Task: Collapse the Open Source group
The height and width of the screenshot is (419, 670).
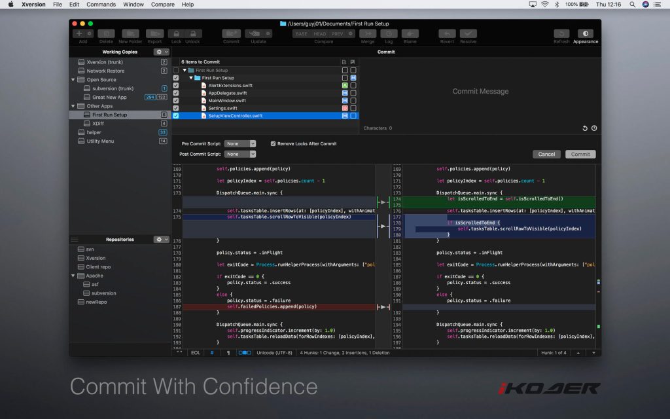Action: click(x=73, y=80)
